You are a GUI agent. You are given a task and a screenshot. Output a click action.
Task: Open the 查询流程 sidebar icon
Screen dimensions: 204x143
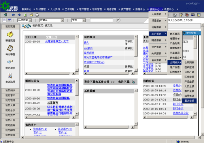point(10,76)
